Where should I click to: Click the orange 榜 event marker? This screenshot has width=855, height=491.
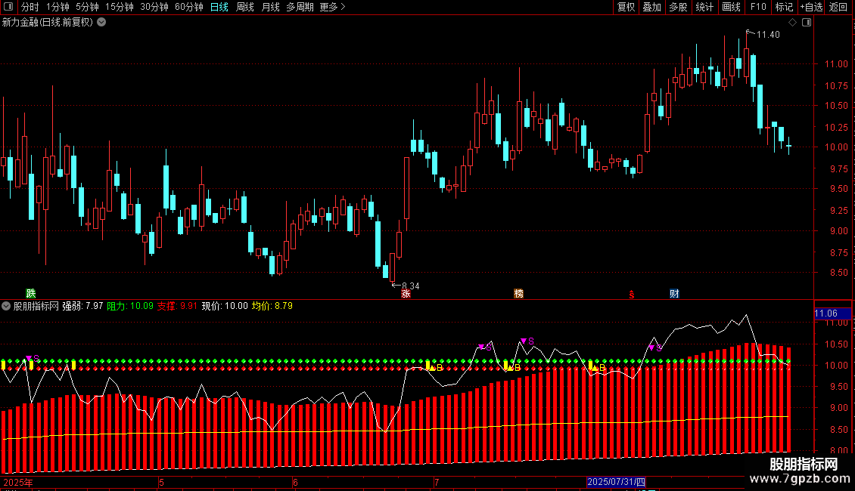518,293
